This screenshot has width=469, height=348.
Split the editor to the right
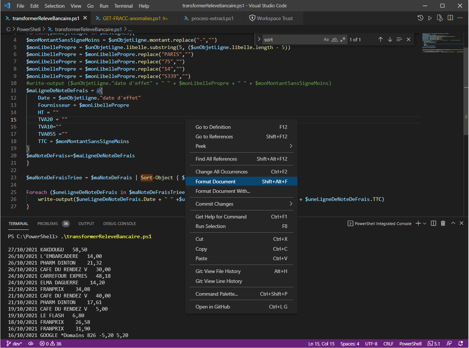coord(450,18)
